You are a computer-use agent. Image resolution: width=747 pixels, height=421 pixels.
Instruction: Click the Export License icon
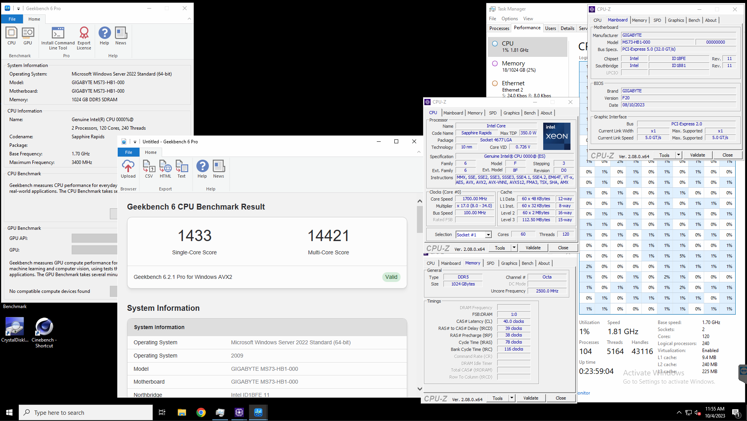pyautogui.click(x=84, y=38)
